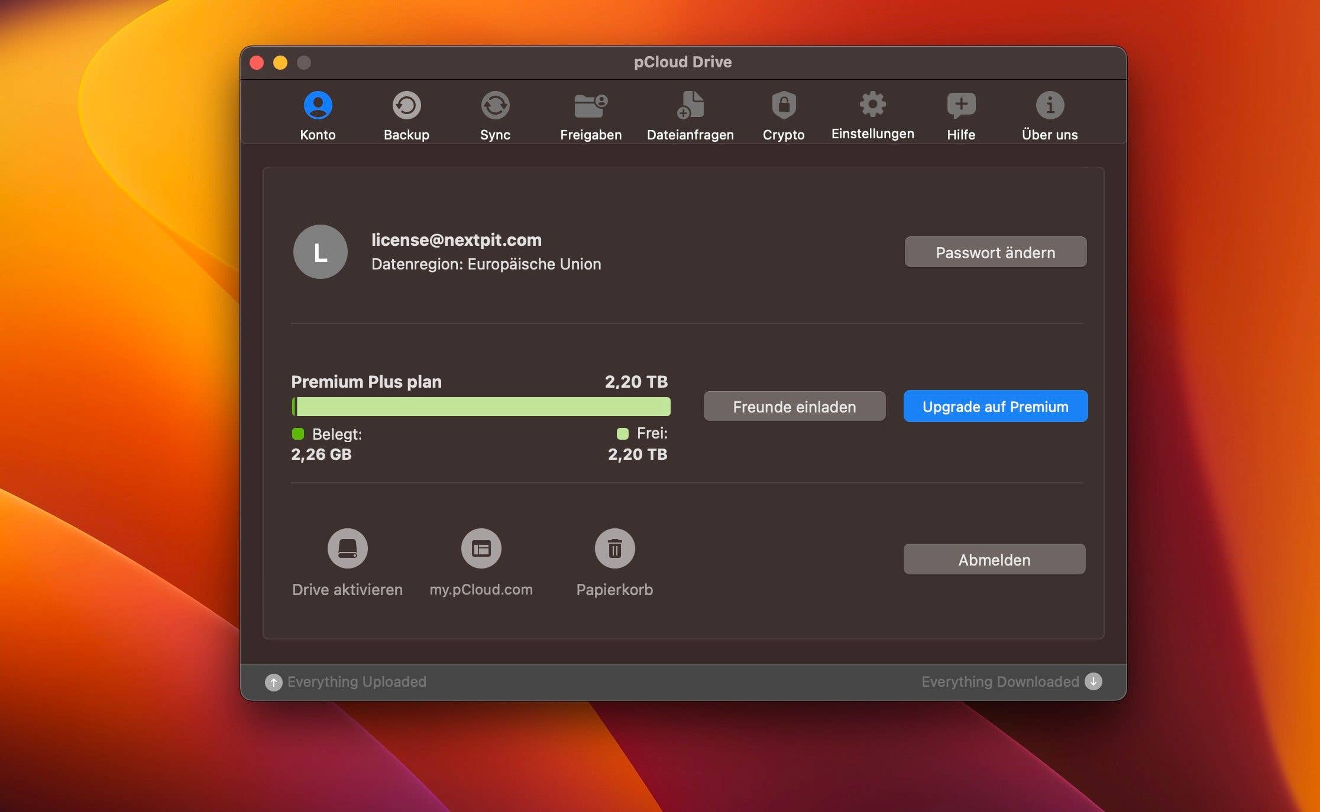
Task: Select the Drive aktivieren disk icon
Action: 347,548
